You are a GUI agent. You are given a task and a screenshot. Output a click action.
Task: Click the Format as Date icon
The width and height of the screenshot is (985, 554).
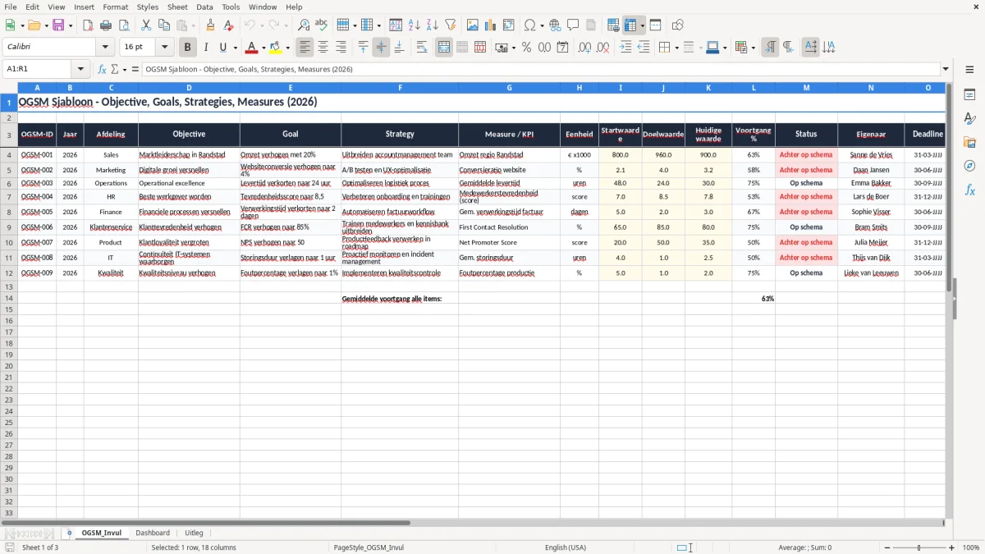pyautogui.click(x=562, y=48)
